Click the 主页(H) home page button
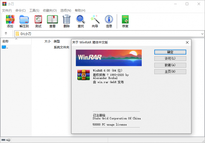 pyautogui.click(x=170, y=71)
